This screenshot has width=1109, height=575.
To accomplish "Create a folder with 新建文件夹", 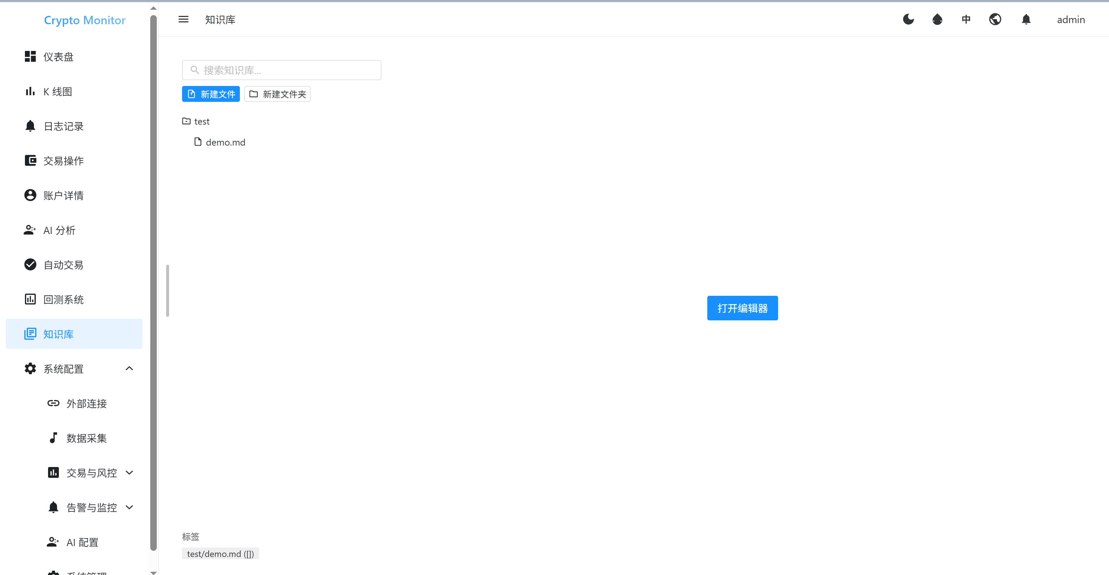I will [x=277, y=94].
